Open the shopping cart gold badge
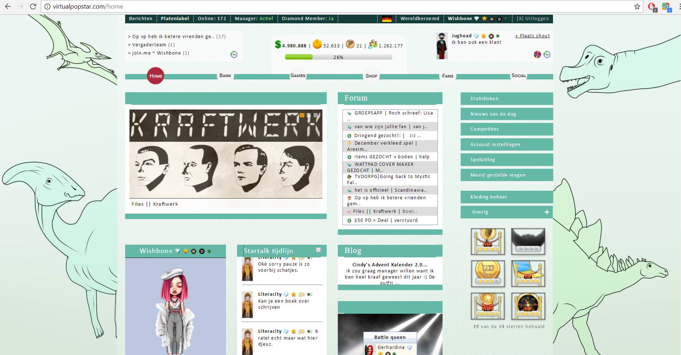 pos(488,274)
